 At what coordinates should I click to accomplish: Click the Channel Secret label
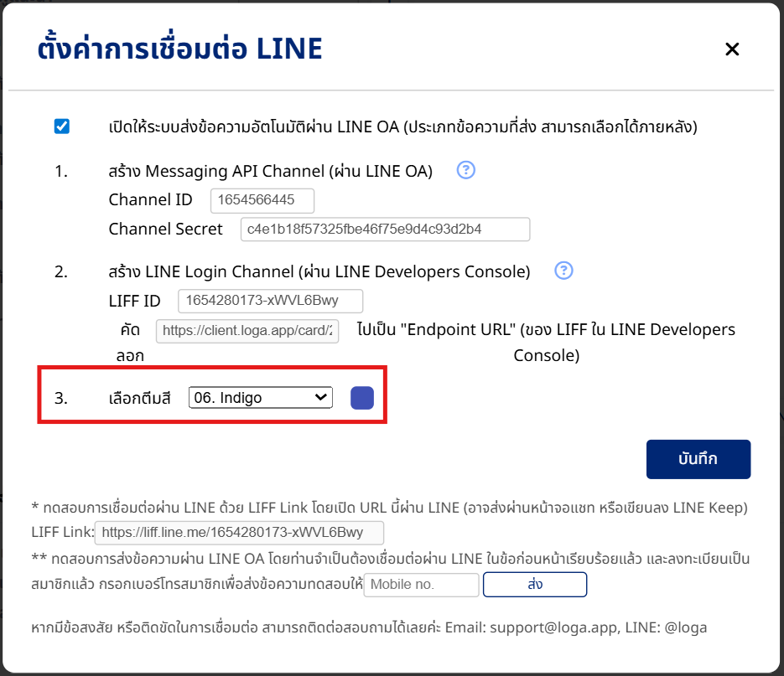(x=165, y=229)
